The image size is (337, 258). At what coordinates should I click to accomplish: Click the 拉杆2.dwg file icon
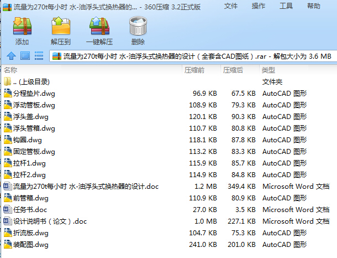tap(8, 174)
